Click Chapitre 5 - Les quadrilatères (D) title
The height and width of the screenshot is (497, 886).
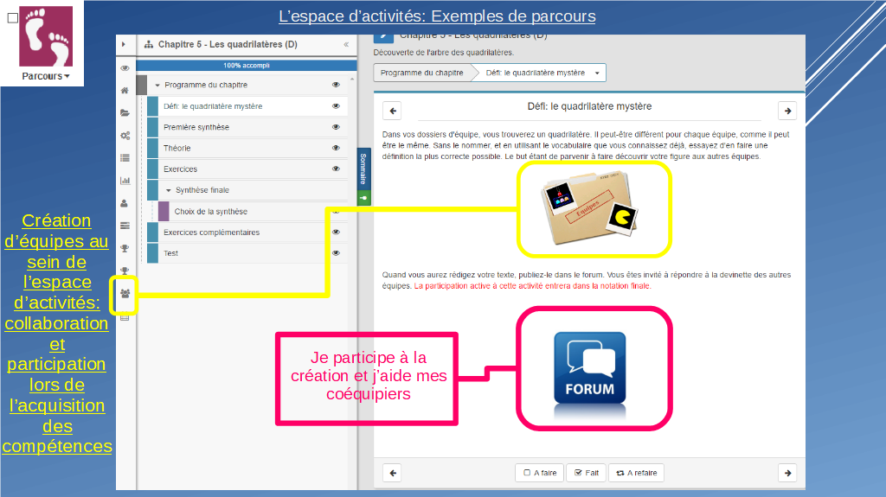[x=228, y=44]
